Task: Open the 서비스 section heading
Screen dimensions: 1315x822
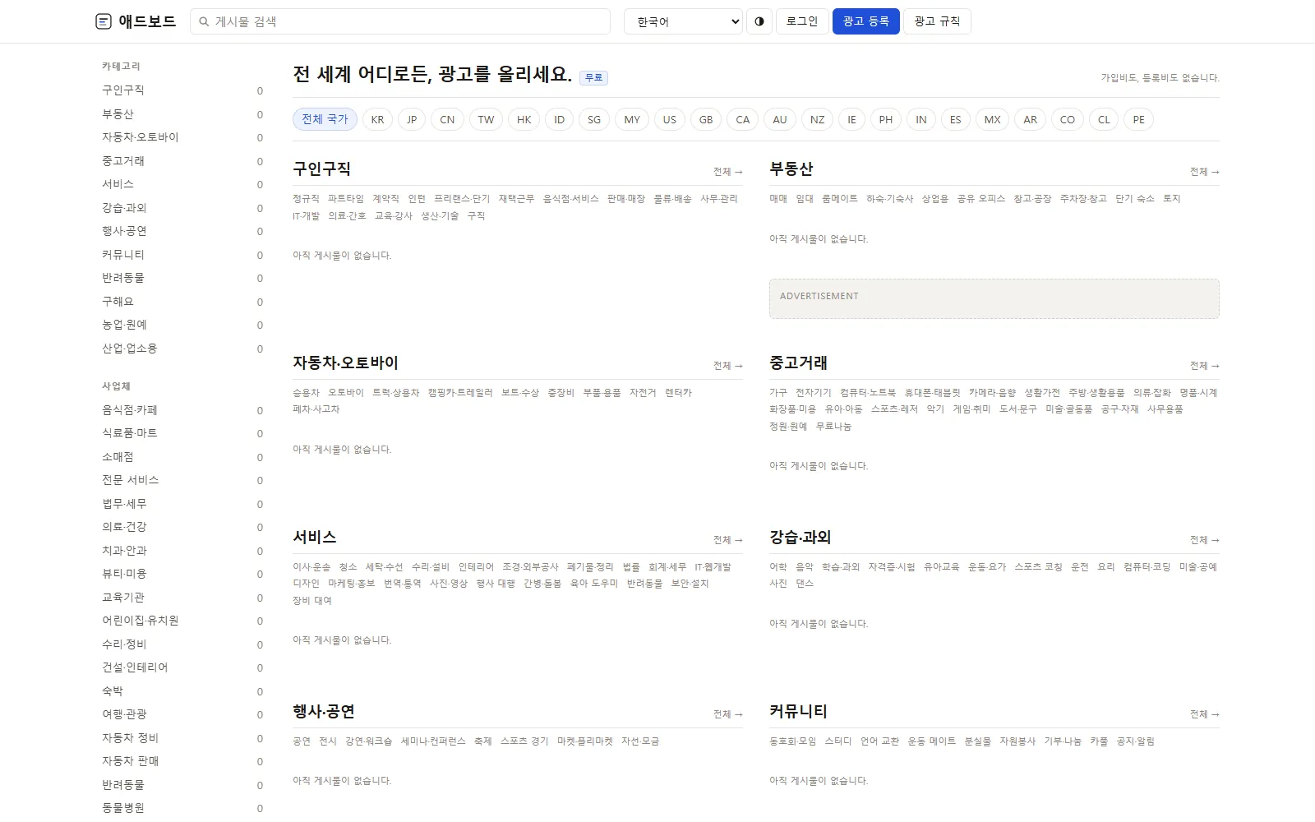Action: [315, 538]
